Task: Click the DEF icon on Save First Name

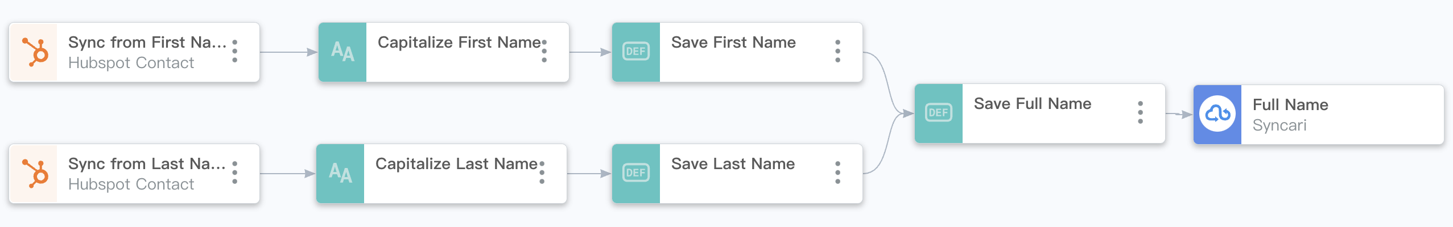Action: coord(636,52)
